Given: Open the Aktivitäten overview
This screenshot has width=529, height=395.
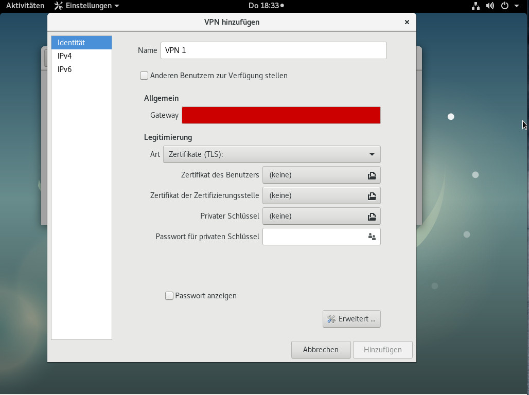Looking at the screenshot, I should [25, 6].
